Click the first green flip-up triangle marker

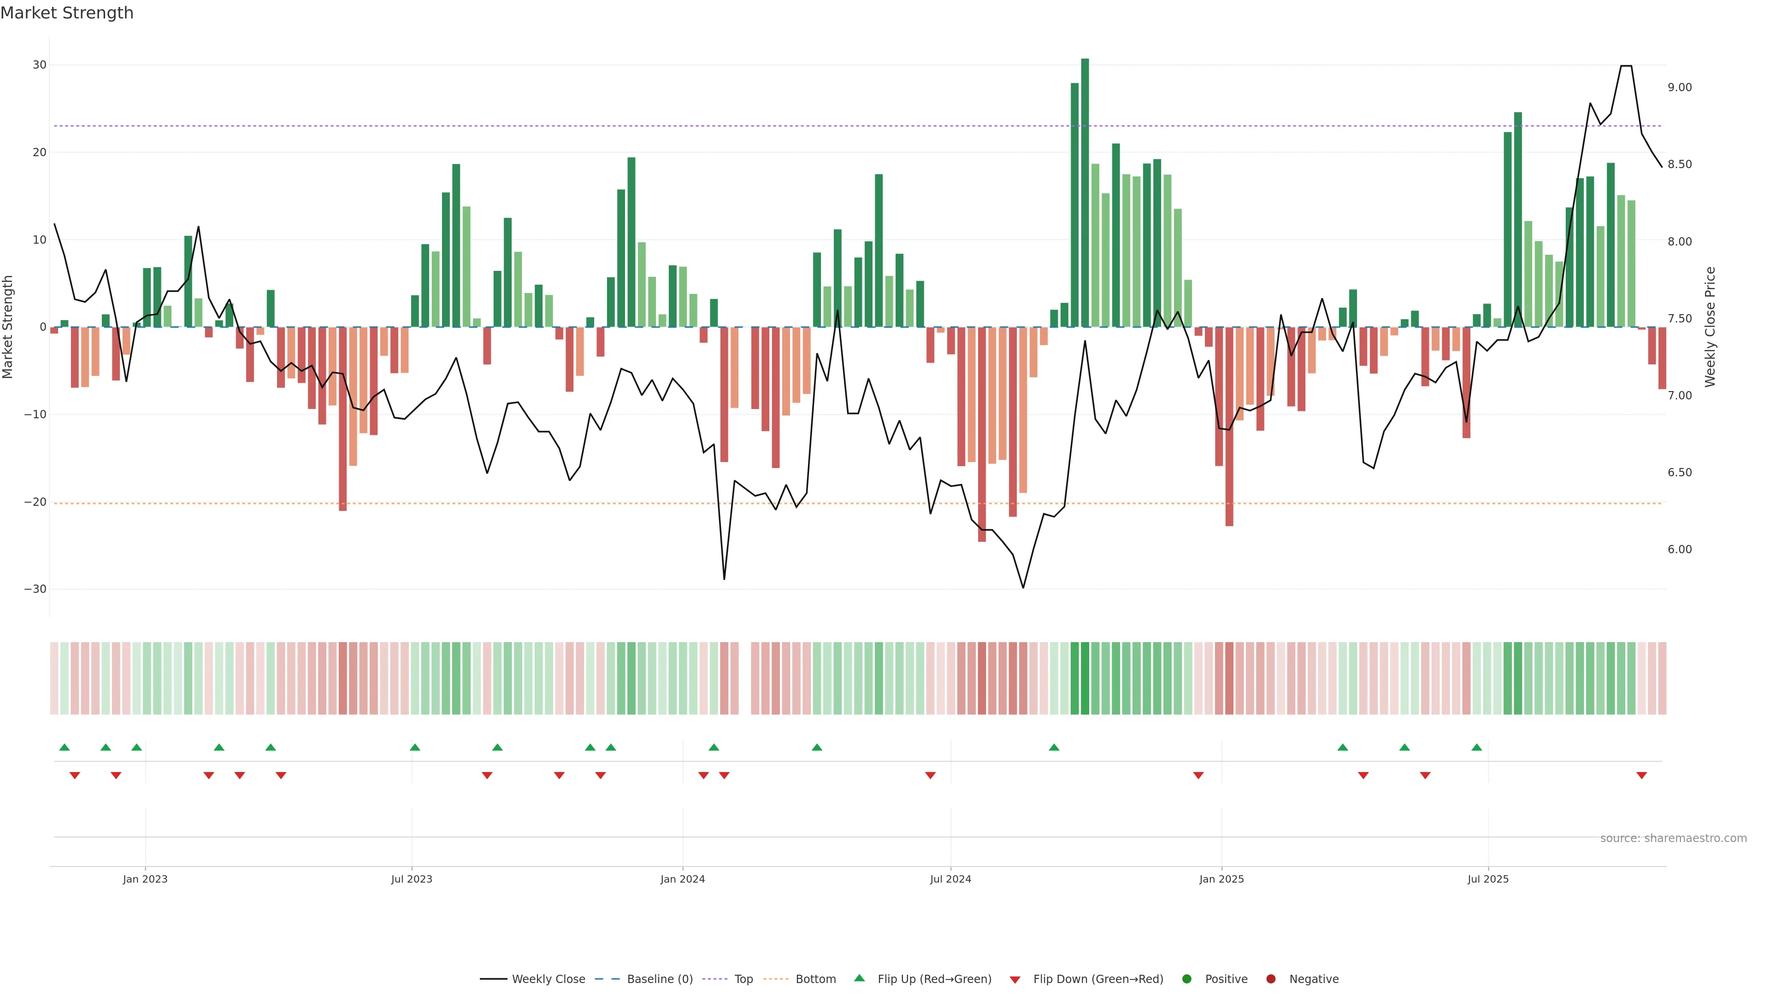pyautogui.click(x=65, y=747)
